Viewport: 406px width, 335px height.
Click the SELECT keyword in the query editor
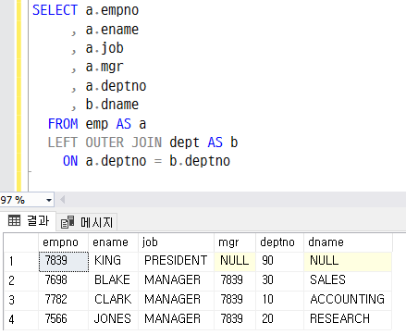(x=55, y=10)
